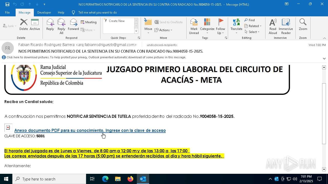Image resolution: width=328 pixels, height=184 pixels.
Task: Click the Save icon in the title bar
Action: click(7, 4)
